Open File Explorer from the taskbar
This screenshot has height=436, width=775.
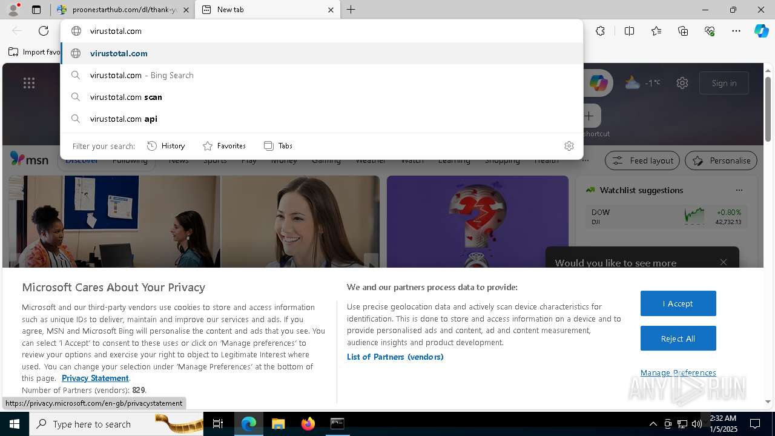pos(278,424)
